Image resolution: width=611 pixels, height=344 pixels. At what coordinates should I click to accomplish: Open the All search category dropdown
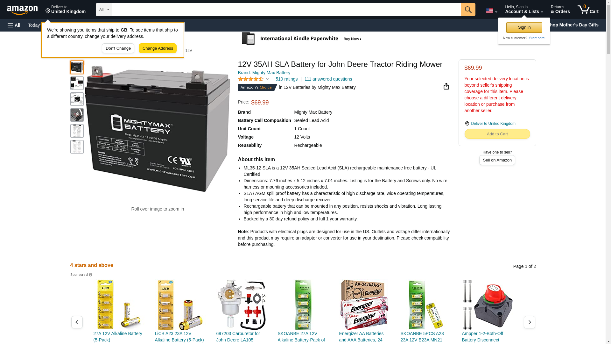click(104, 10)
